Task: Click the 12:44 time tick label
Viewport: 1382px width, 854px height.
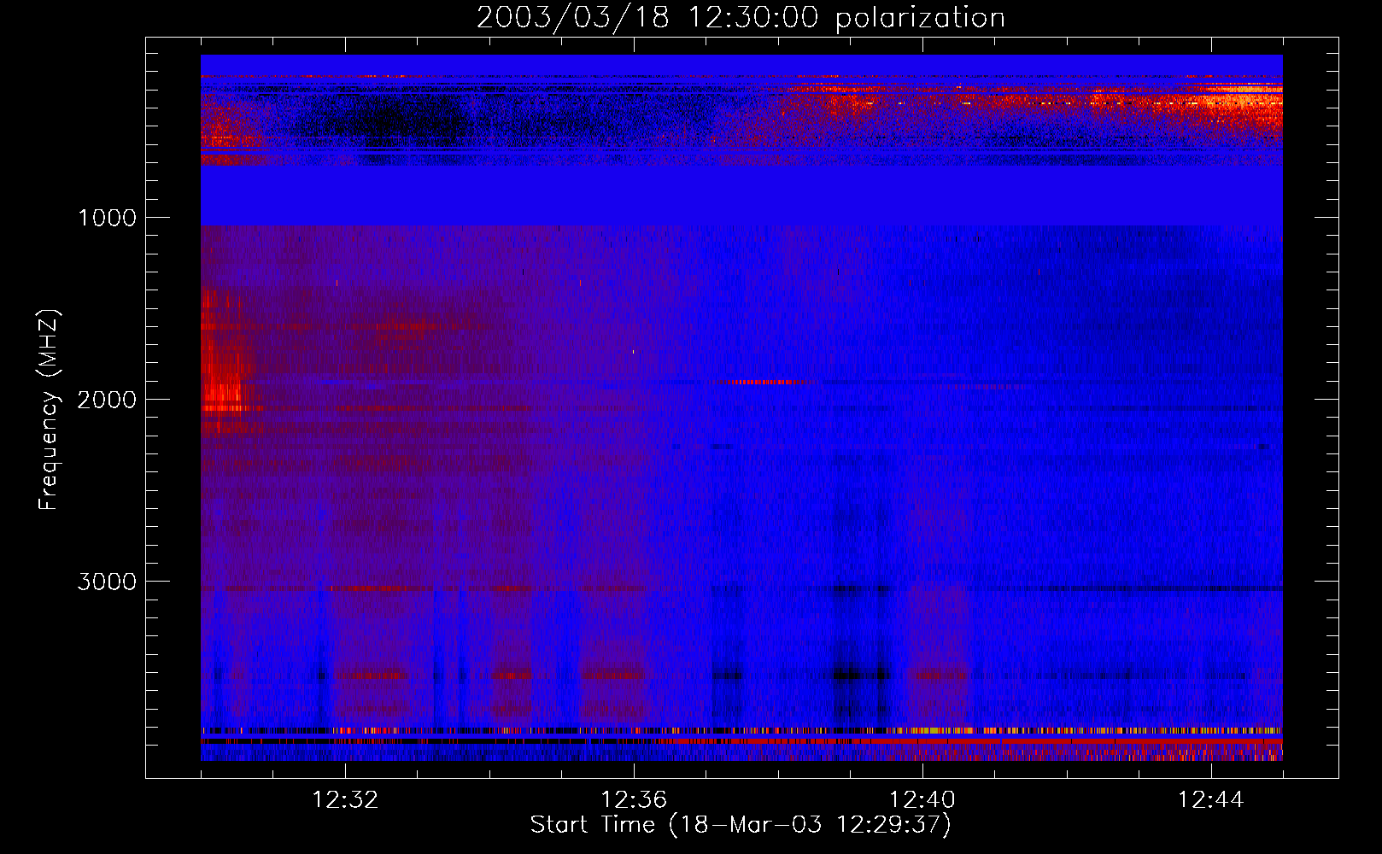Action: coord(1211,800)
